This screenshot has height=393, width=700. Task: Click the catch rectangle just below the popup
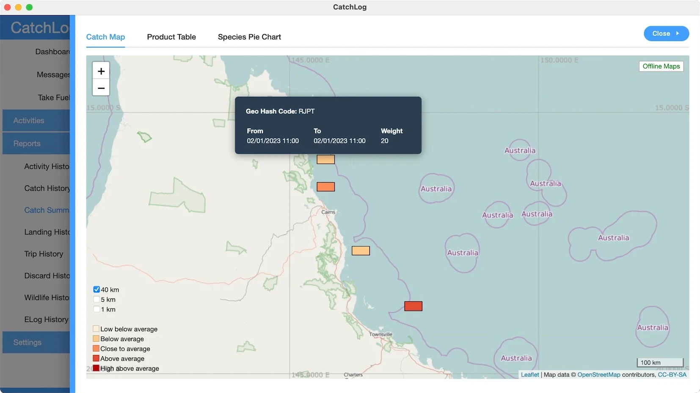[325, 160]
